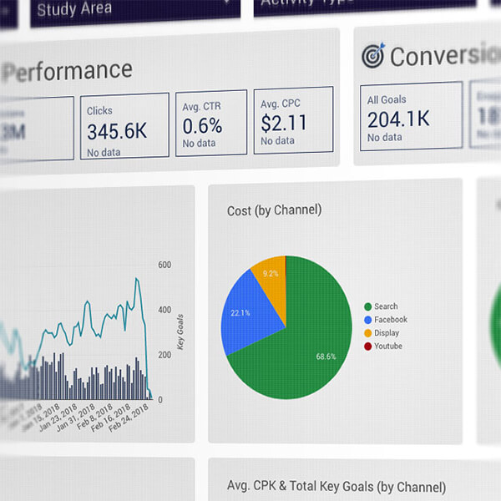Viewport: 501px width, 501px height.
Task: Click the green Search legend dot
Action: pyautogui.click(x=367, y=306)
